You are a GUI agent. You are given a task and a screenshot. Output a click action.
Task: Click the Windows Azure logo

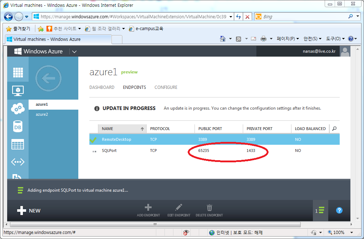[38, 51]
